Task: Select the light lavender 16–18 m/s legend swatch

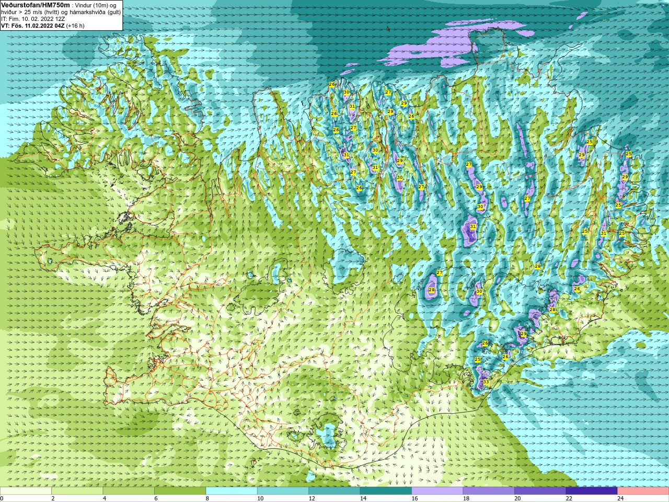Action: click(437, 491)
